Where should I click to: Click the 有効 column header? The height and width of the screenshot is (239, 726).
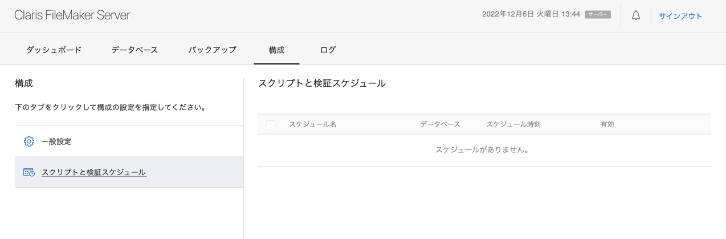pyautogui.click(x=607, y=124)
